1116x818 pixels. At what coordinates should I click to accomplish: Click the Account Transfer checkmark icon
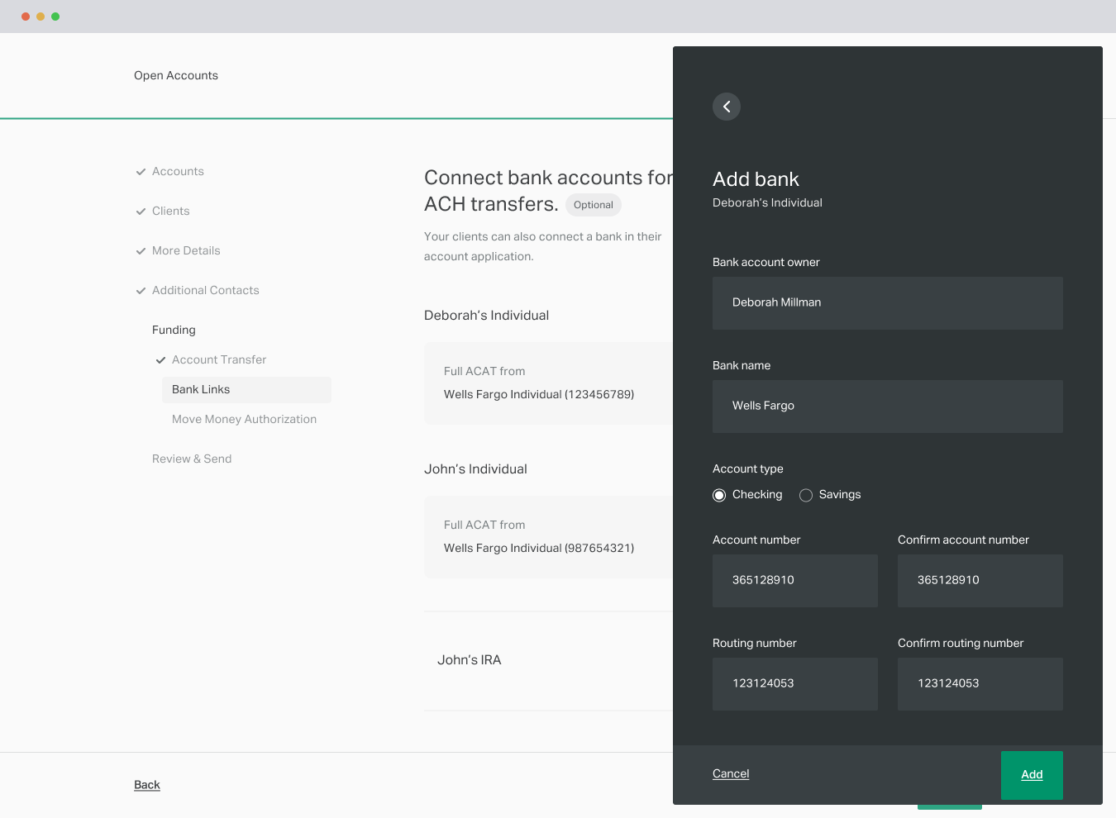tap(160, 360)
